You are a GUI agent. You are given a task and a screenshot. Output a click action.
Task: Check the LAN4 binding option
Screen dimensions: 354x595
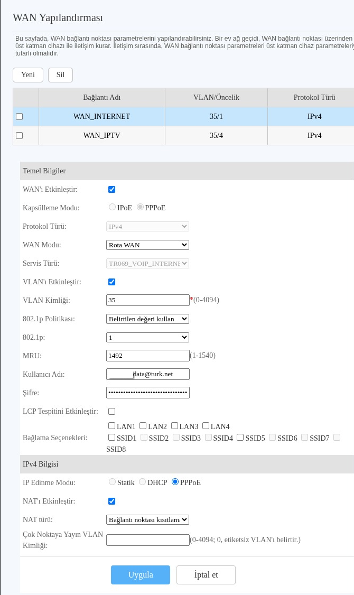(x=206, y=426)
